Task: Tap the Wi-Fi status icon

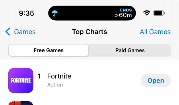Action: 147,13
